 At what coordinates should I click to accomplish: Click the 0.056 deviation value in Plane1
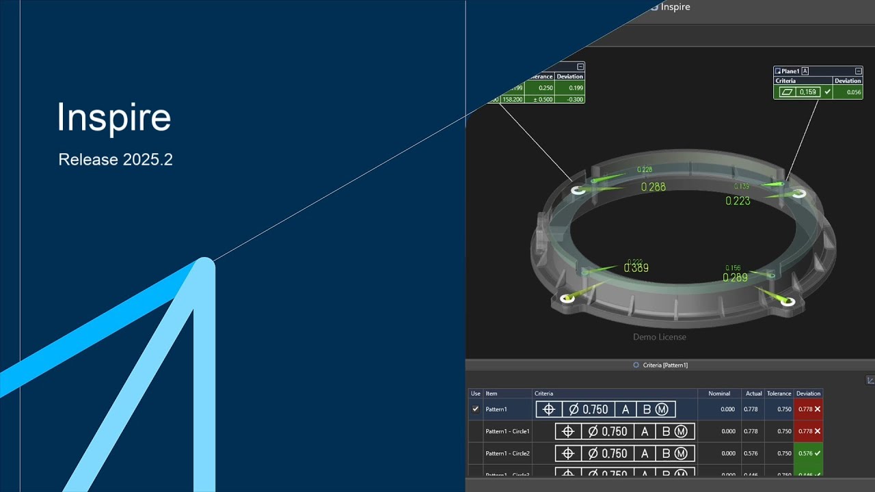854,92
